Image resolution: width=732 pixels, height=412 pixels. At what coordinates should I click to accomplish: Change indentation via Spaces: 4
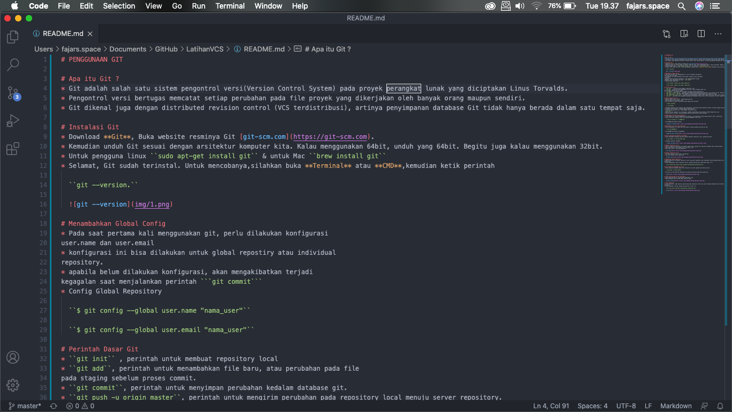(592, 406)
